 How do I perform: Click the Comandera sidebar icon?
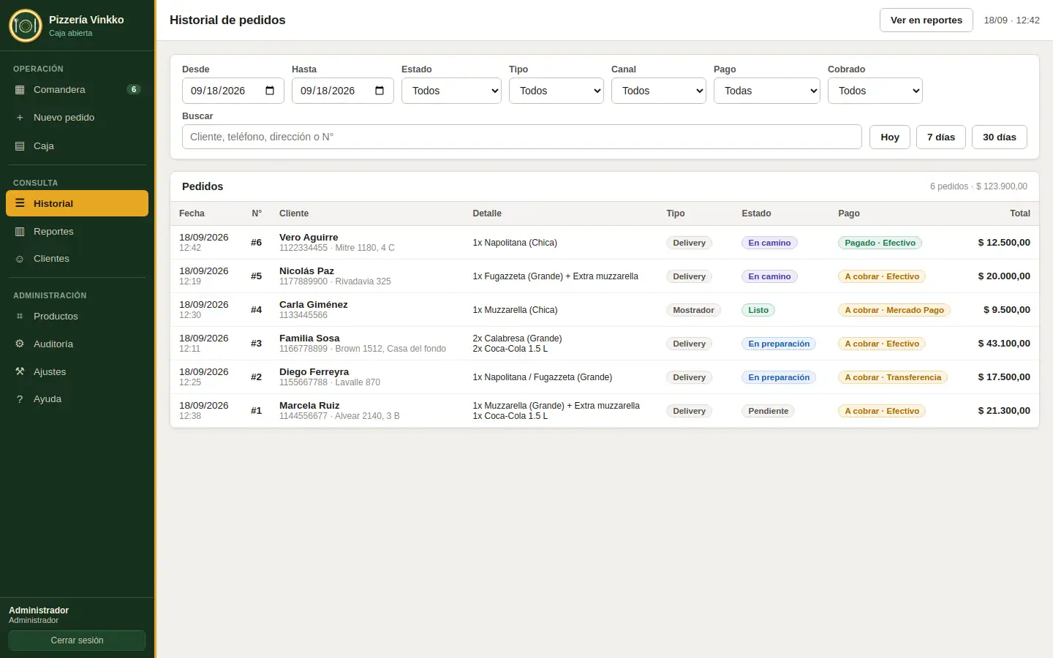point(20,90)
